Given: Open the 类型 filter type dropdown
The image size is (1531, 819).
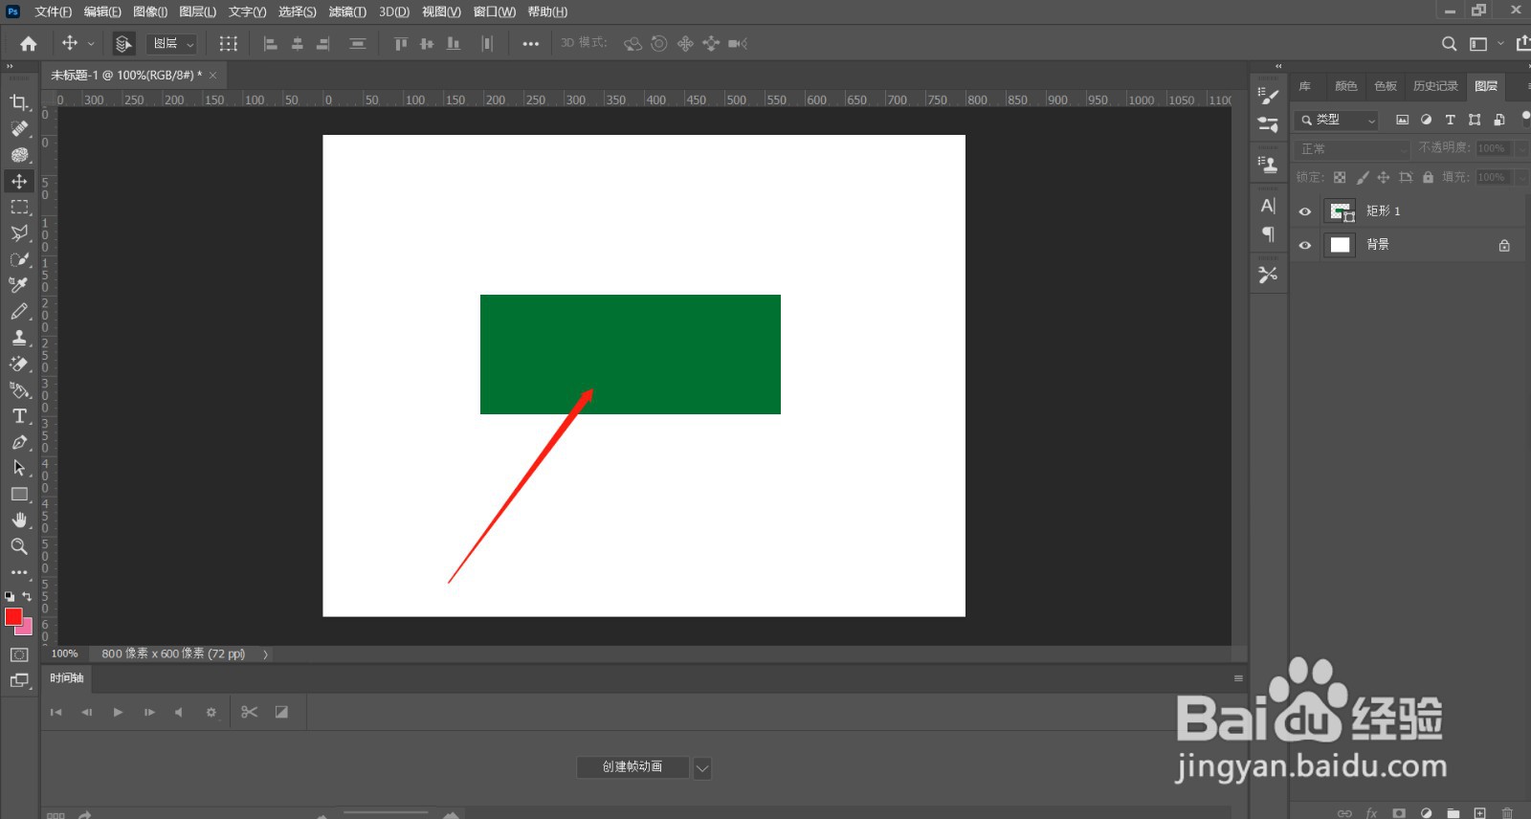Looking at the screenshot, I should pos(1337,120).
